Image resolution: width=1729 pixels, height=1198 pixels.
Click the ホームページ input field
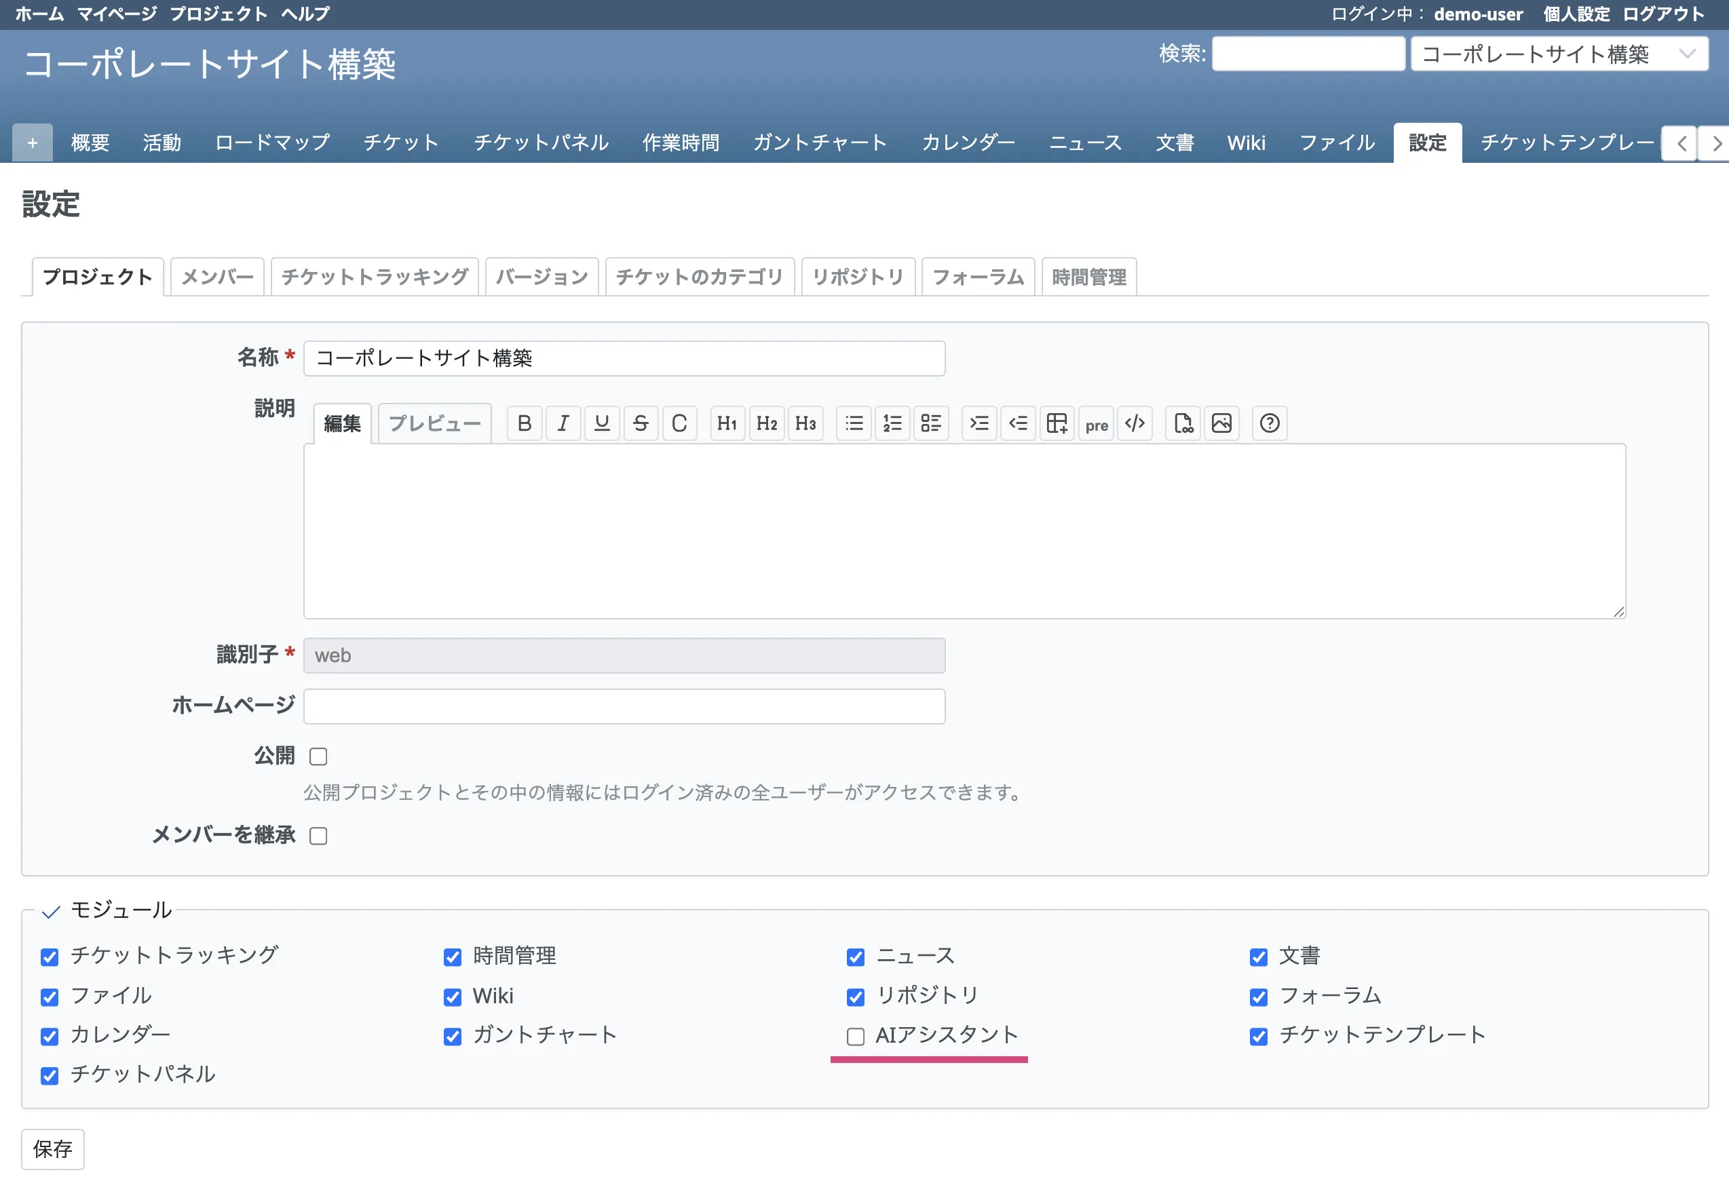point(624,706)
